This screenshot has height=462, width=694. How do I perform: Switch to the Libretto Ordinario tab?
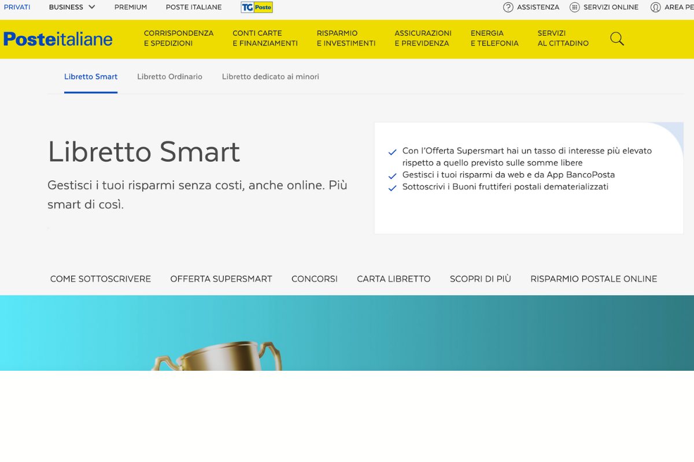[169, 76]
